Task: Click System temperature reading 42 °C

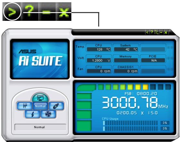Action: (x=126, y=49)
